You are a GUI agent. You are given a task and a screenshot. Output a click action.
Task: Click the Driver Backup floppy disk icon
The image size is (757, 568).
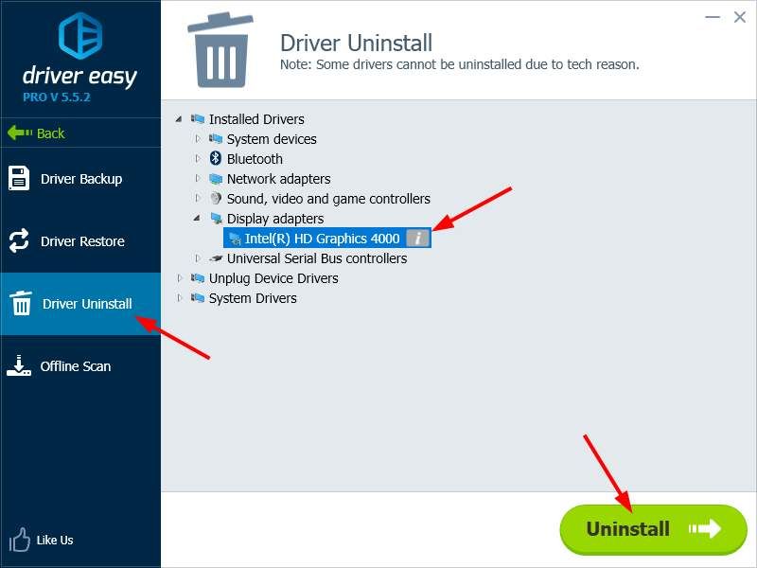(20, 179)
